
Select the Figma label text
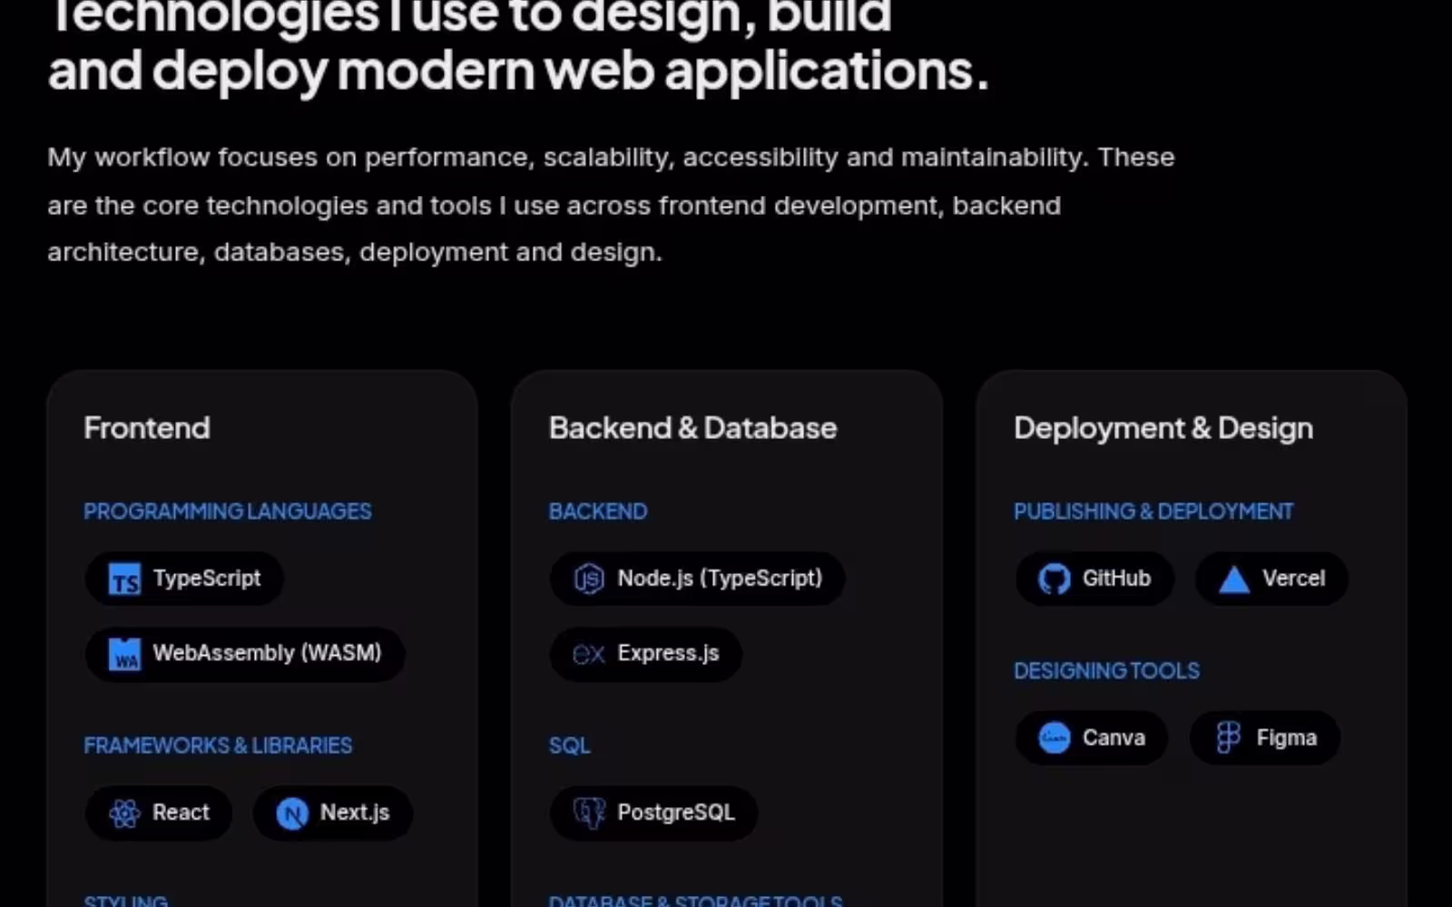1286,738
